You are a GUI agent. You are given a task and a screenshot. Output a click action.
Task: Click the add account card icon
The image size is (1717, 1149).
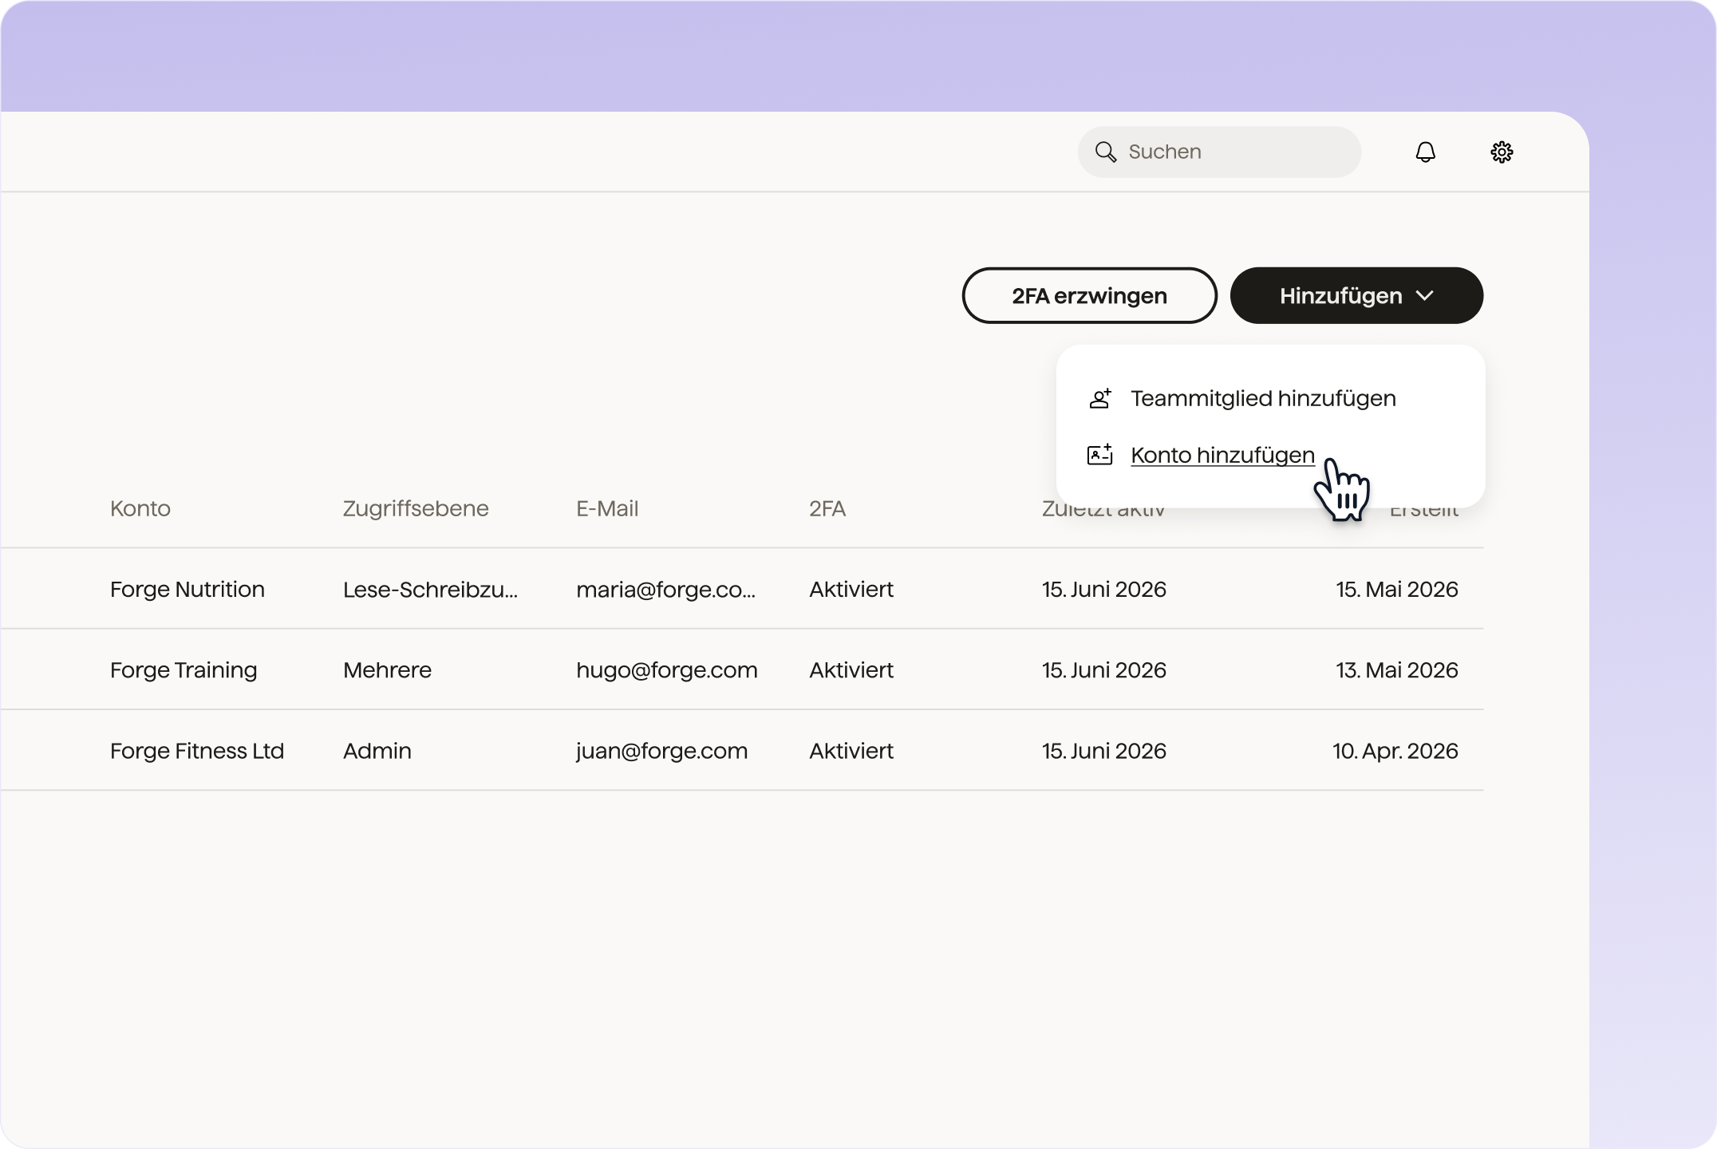[x=1100, y=455]
